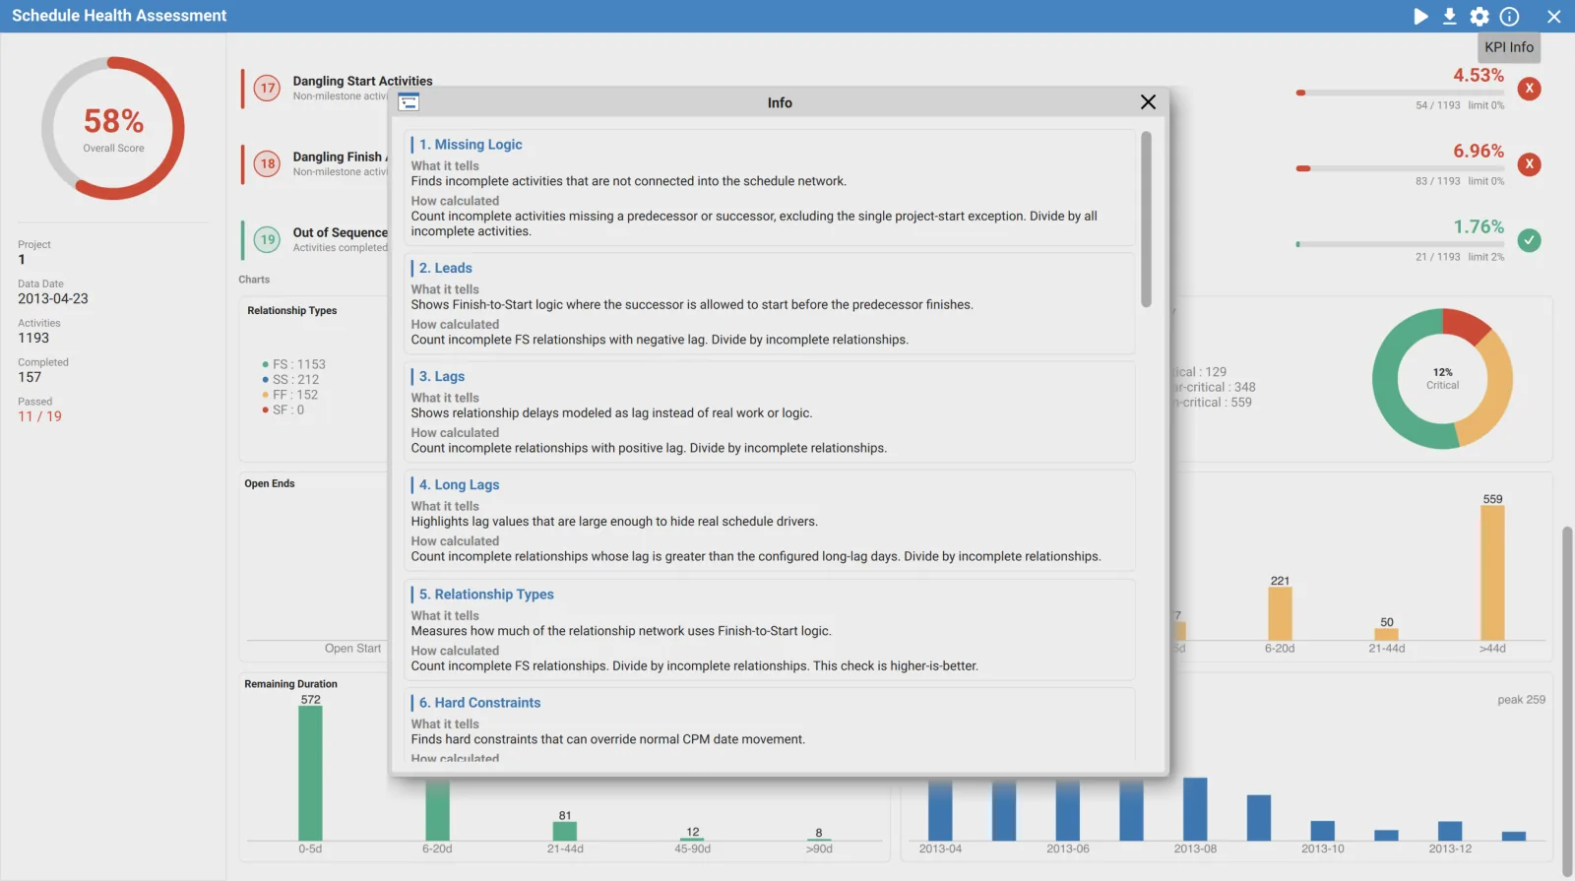Click the FS : 1153 legend entry
1575x881 pixels.
tap(293, 364)
